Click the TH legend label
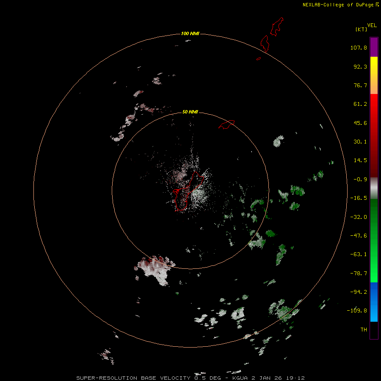381x381 pixels. 364,330
